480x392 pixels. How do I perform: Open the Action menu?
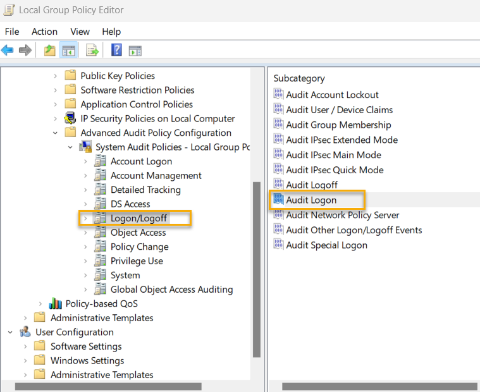(x=44, y=32)
